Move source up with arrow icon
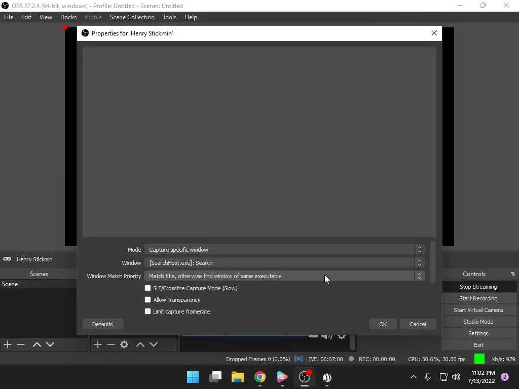 [x=140, y=344]
